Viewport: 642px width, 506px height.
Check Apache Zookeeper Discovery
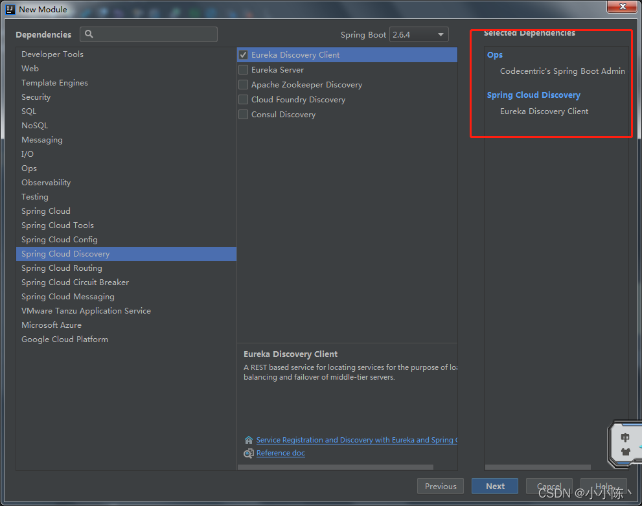[x=243, y=85]
